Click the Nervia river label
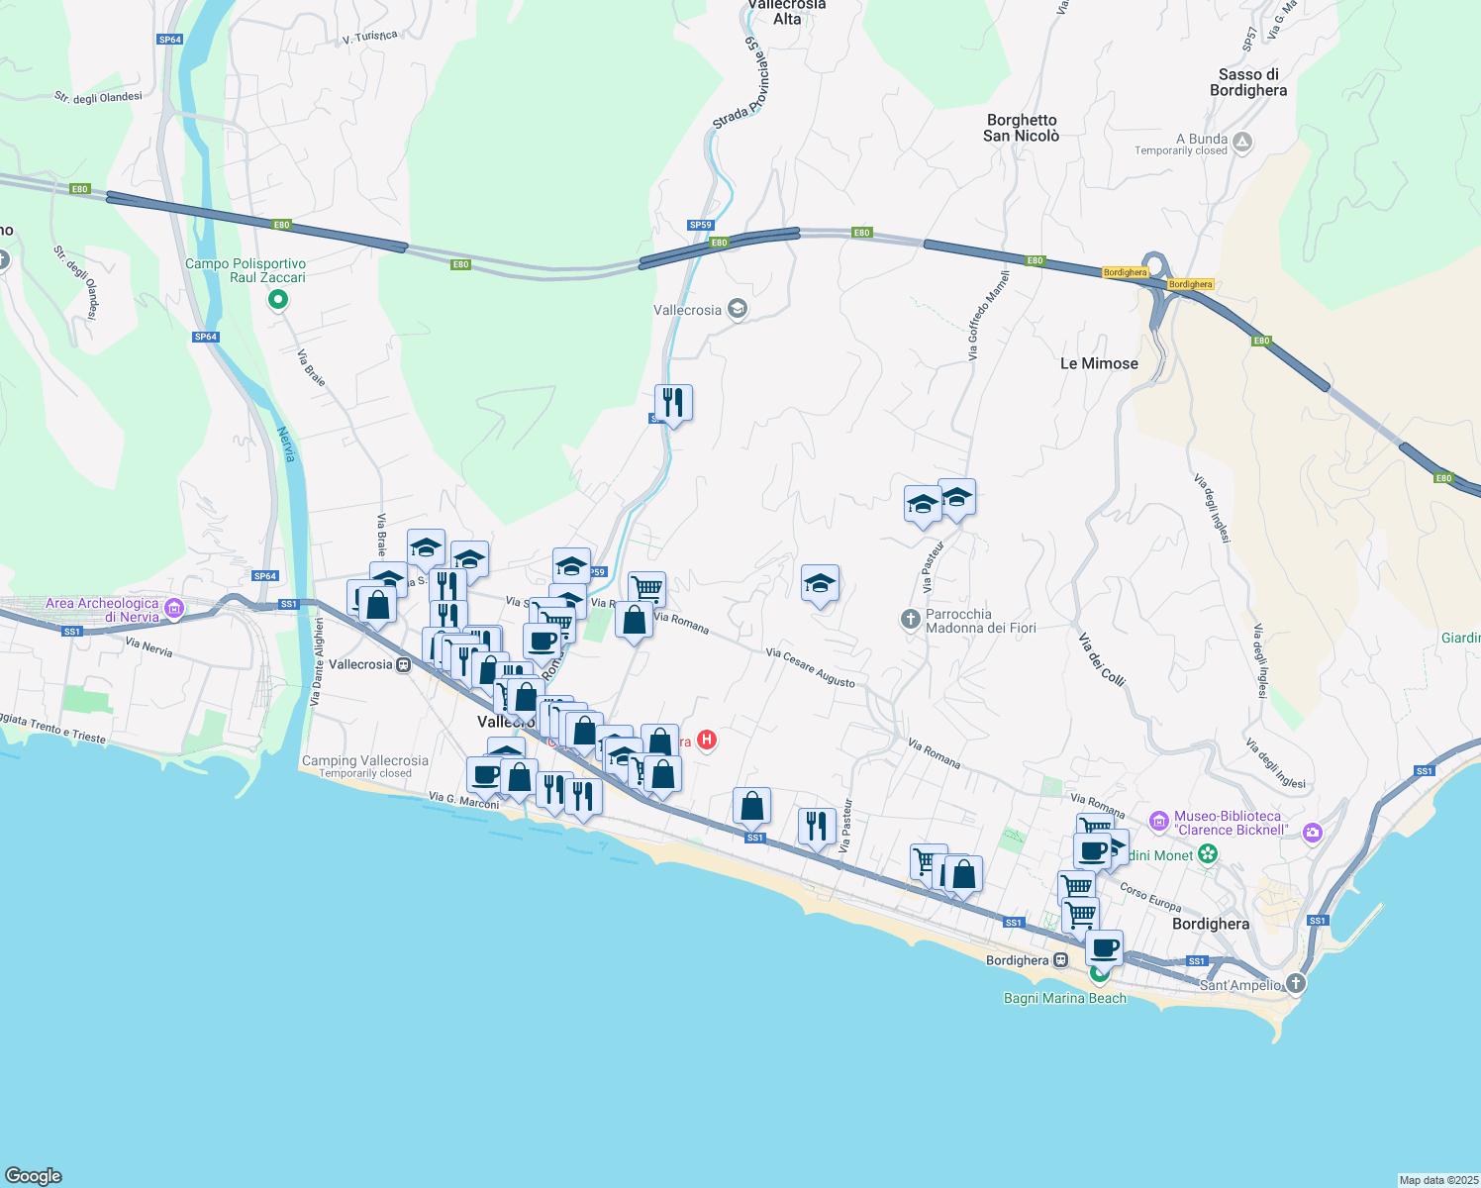This screenshot has height=1188, width=1481. click(x=287, y=445)
